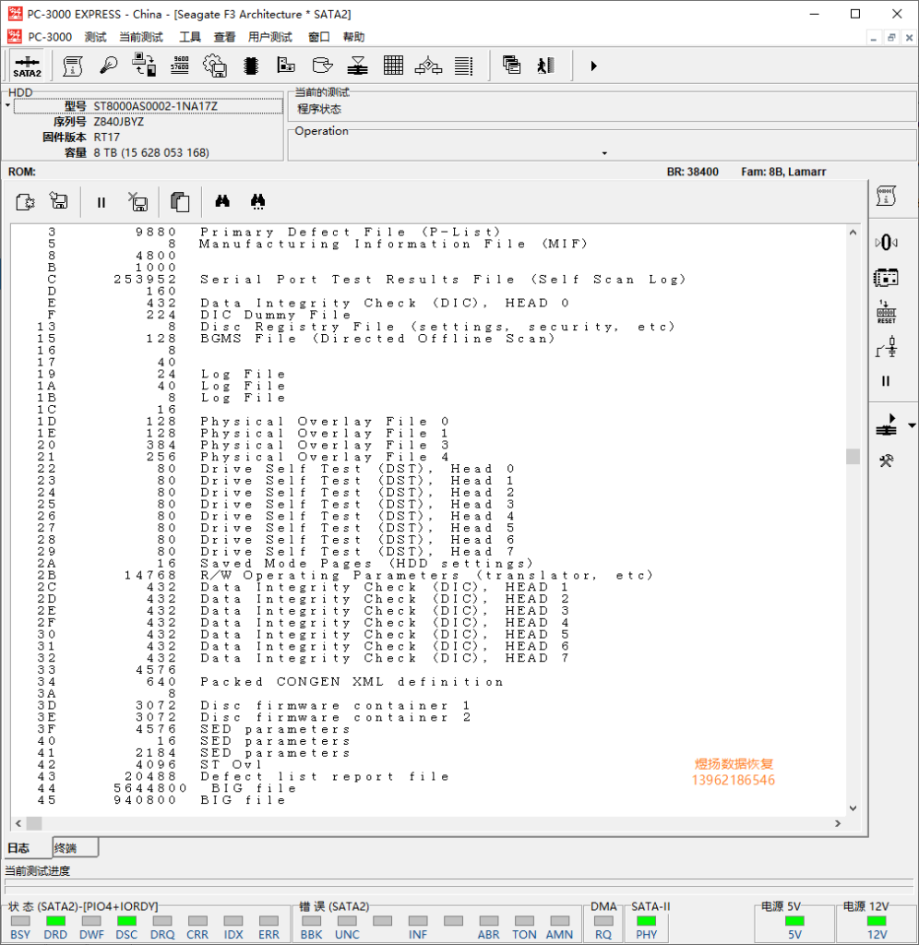Open the gear-with-disk settings icon
This screenshot has width=919, height=945.
coord(215,66)
